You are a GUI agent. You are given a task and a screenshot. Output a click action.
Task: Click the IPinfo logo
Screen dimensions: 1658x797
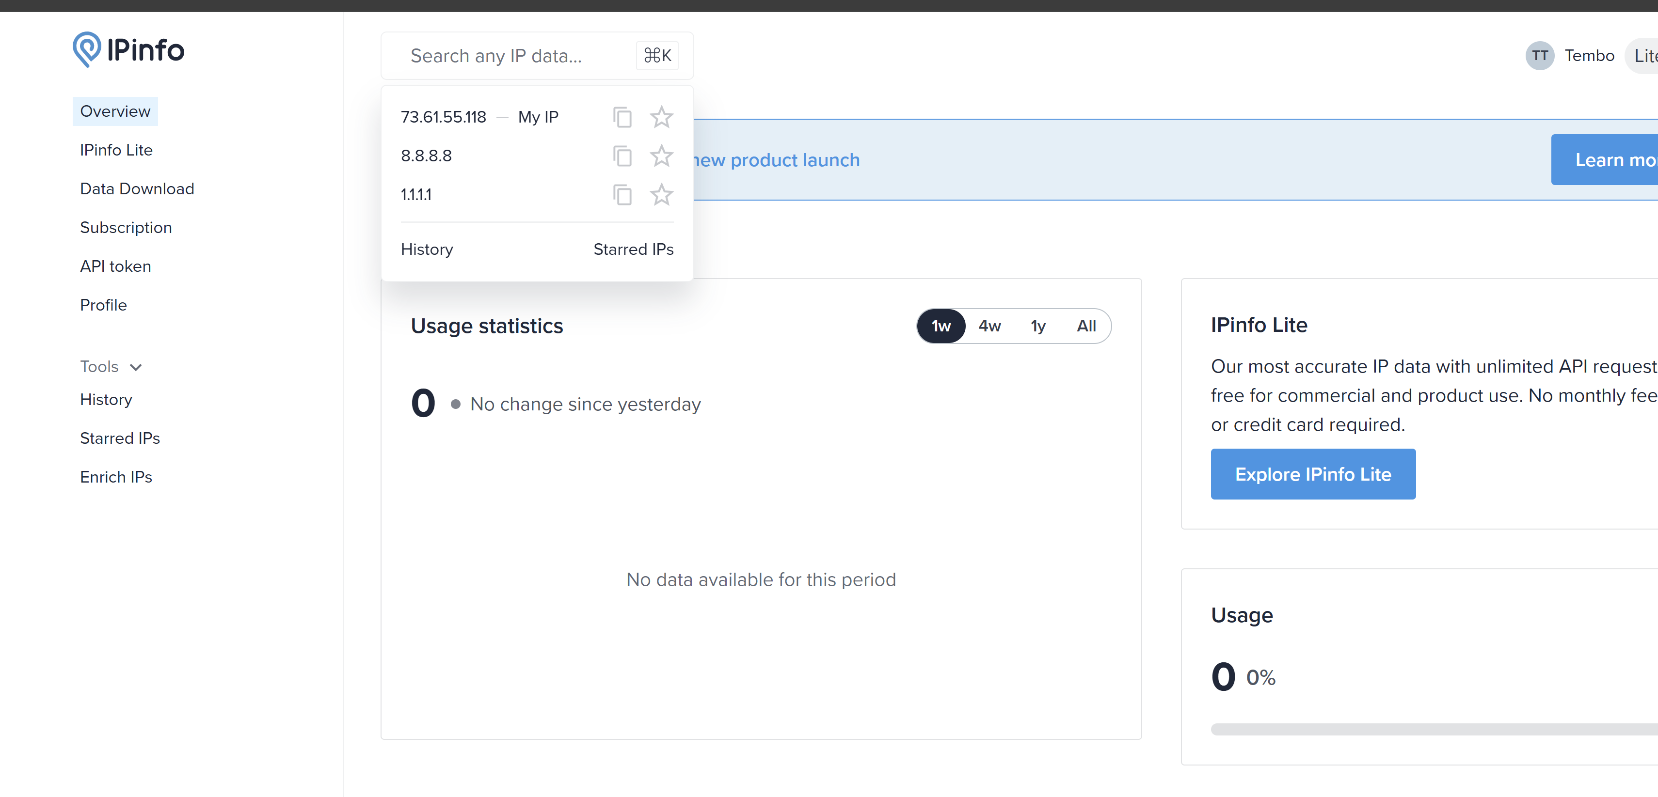pyautogui.click(x=129, y=49)
